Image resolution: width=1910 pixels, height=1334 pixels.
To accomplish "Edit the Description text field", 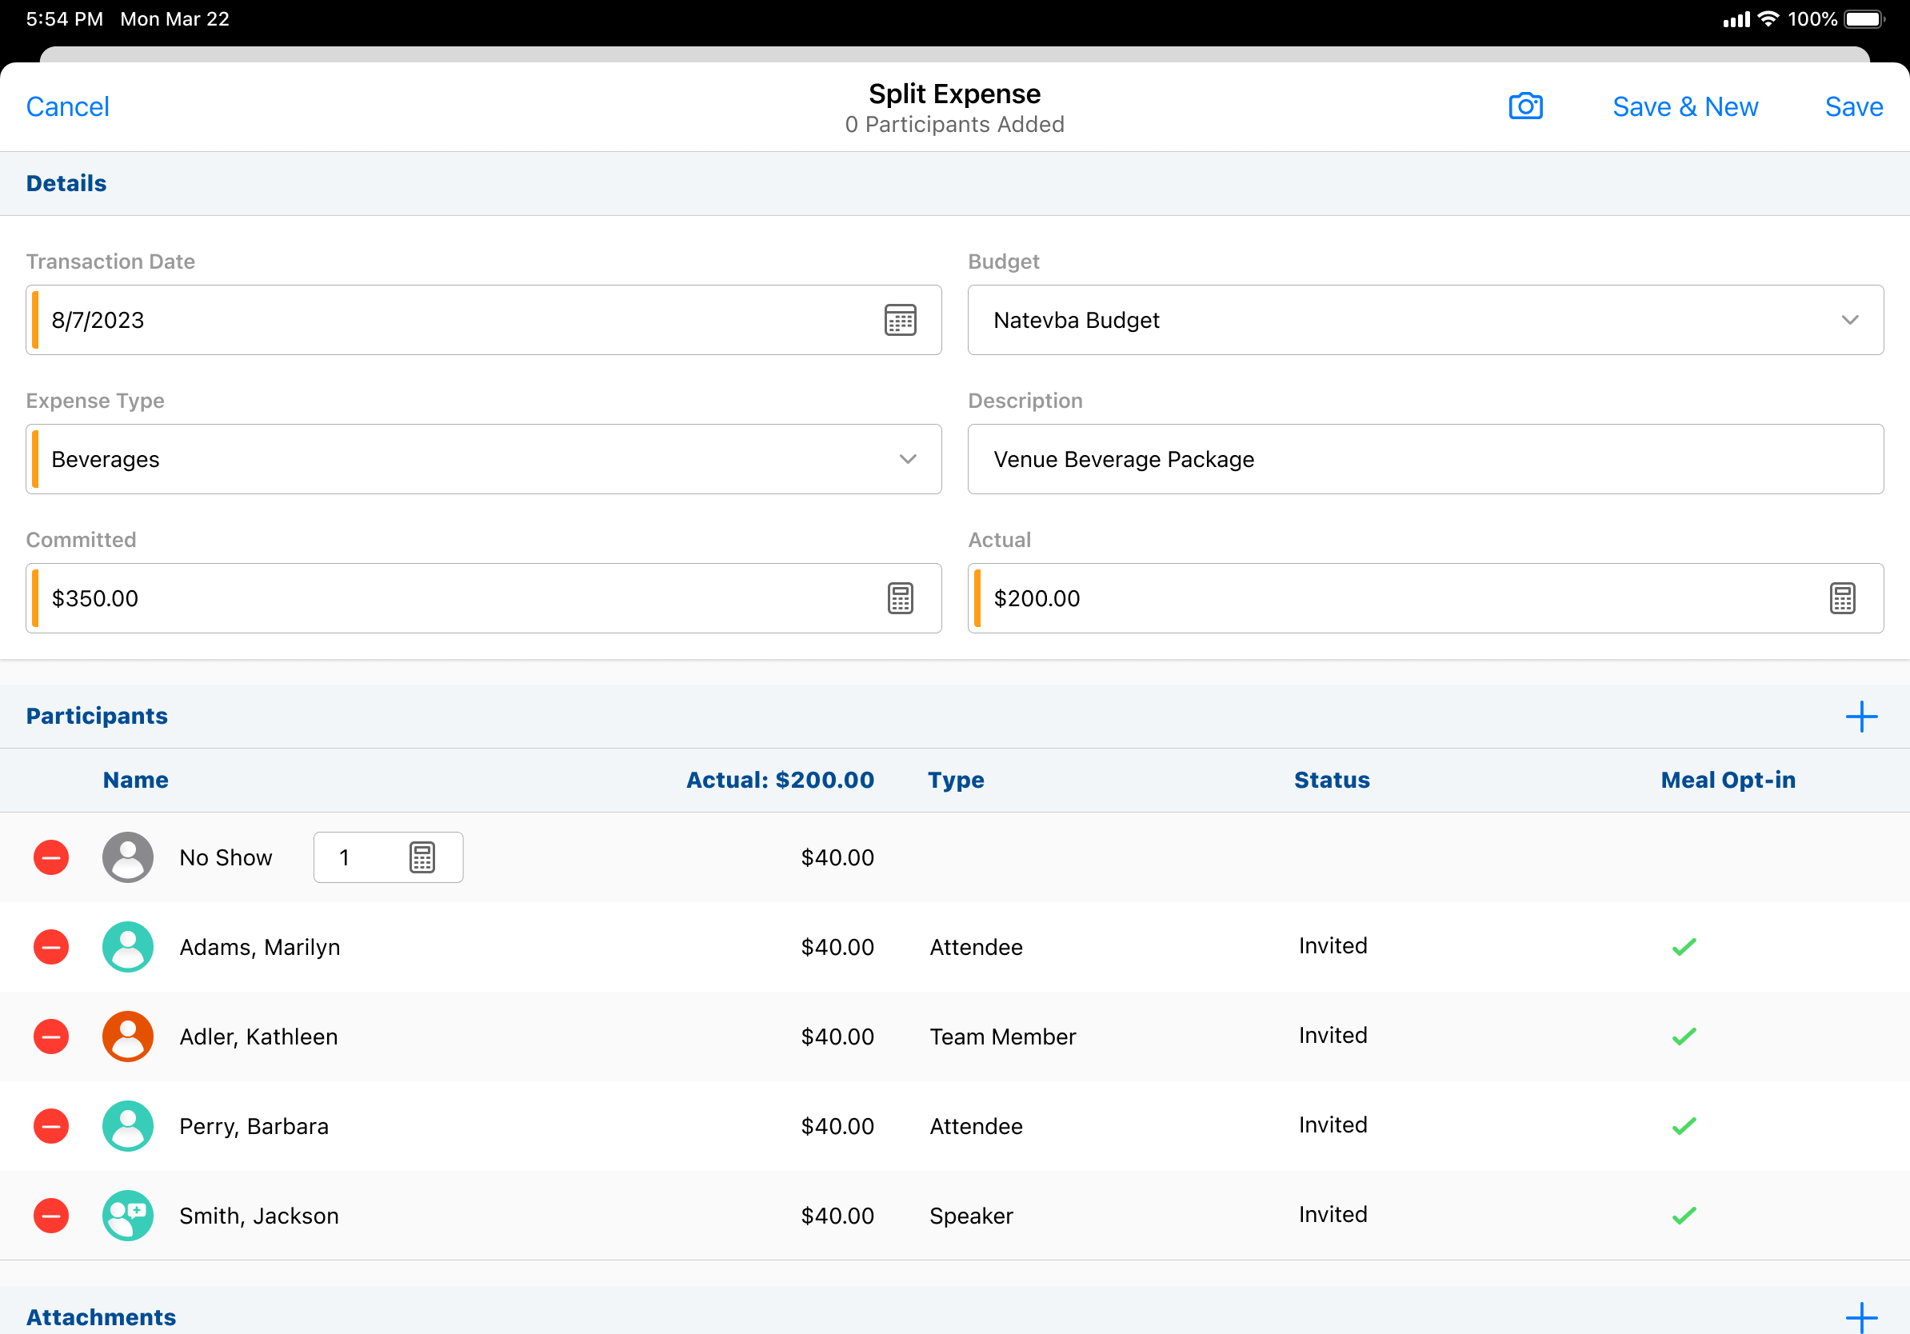I will (x=1425, y=459).
